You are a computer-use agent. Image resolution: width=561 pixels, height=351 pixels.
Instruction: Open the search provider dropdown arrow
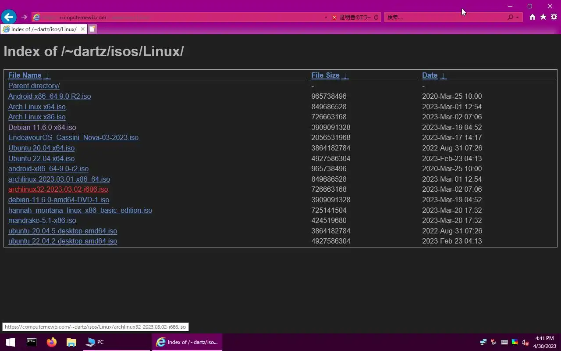tap(518, 18)
